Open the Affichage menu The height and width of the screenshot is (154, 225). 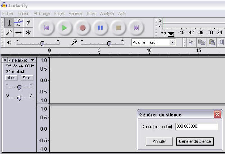point(42,13)
